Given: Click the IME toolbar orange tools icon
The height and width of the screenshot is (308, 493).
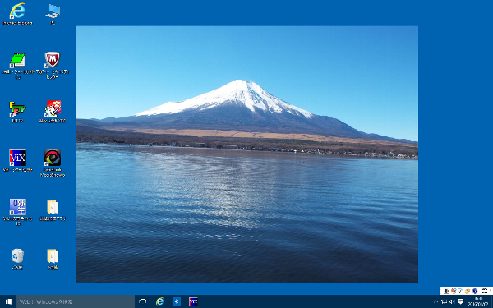Looking at the screenshot, I should click(x=468, y=291).
